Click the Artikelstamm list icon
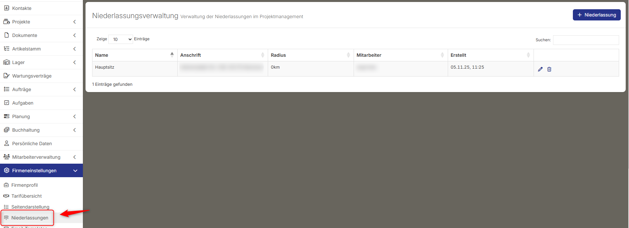This screenshot has height=228, width=629. pyautogui.click(x=7, y=49)
